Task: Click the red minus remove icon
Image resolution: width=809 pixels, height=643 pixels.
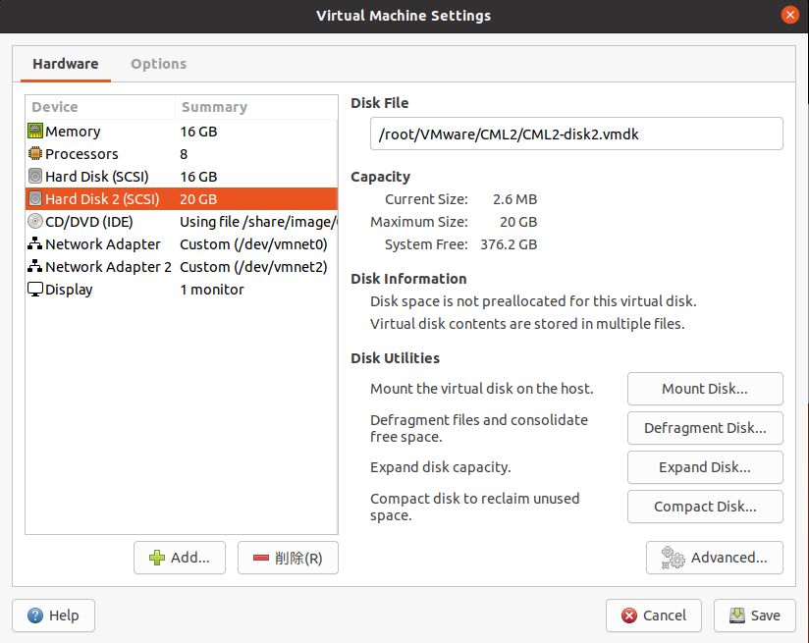Action: click(262, 557)
